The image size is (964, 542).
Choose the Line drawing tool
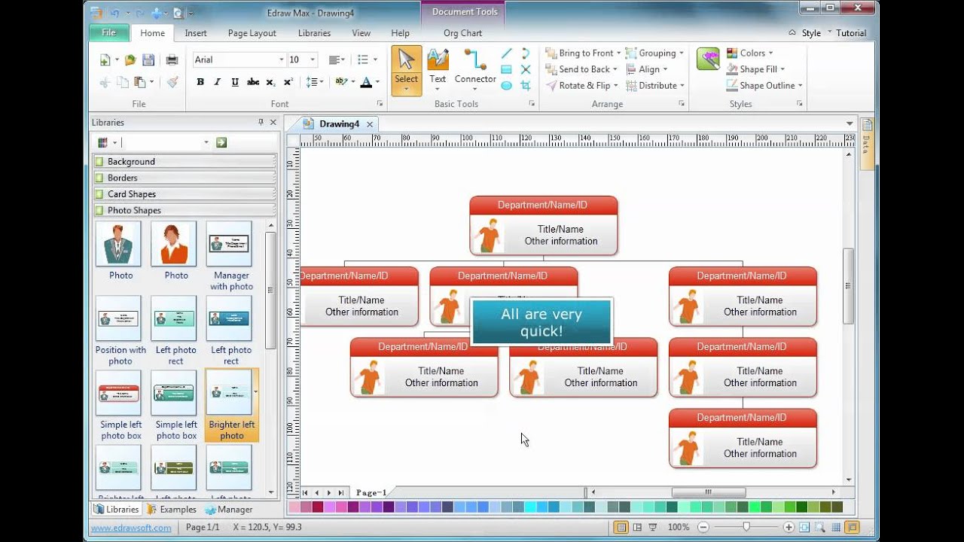pyautogui.click(x=506, y=53)
